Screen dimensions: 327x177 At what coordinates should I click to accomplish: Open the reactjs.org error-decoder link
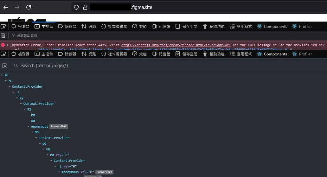[176, 45]
